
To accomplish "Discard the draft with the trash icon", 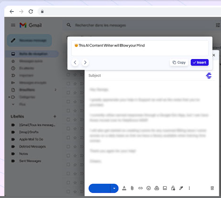I will pyautogui.click(x=212, y=188).
